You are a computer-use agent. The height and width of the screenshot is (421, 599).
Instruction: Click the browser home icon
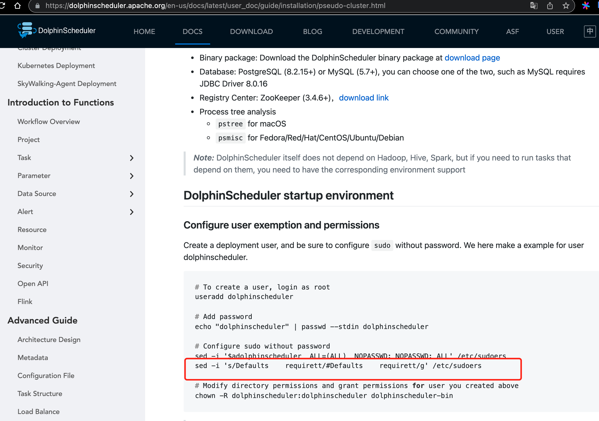pyautogui.click(x=18, y=5)
